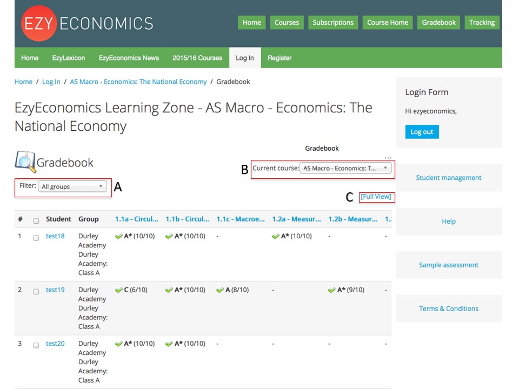Open student test18's profile link
519x389 pixels.
tap(55, 236)
